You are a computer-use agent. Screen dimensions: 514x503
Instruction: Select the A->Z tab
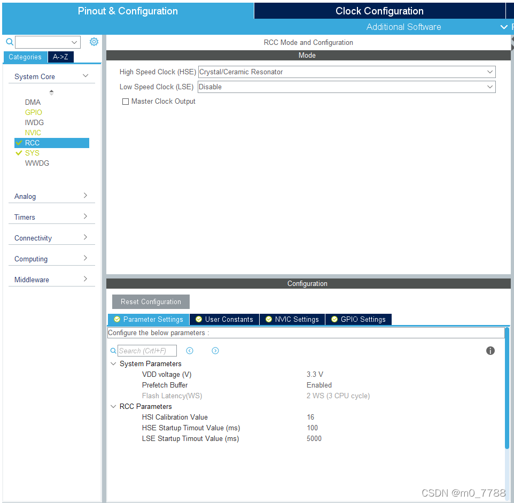61,57
